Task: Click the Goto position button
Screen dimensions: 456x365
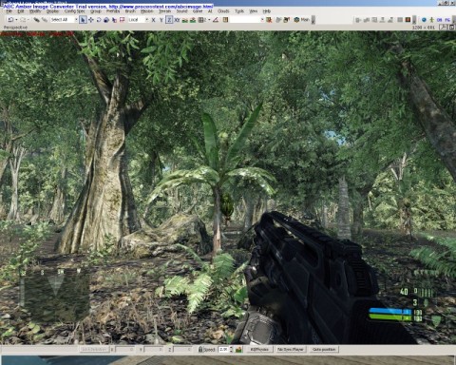Action: click(x=324, y=349)
